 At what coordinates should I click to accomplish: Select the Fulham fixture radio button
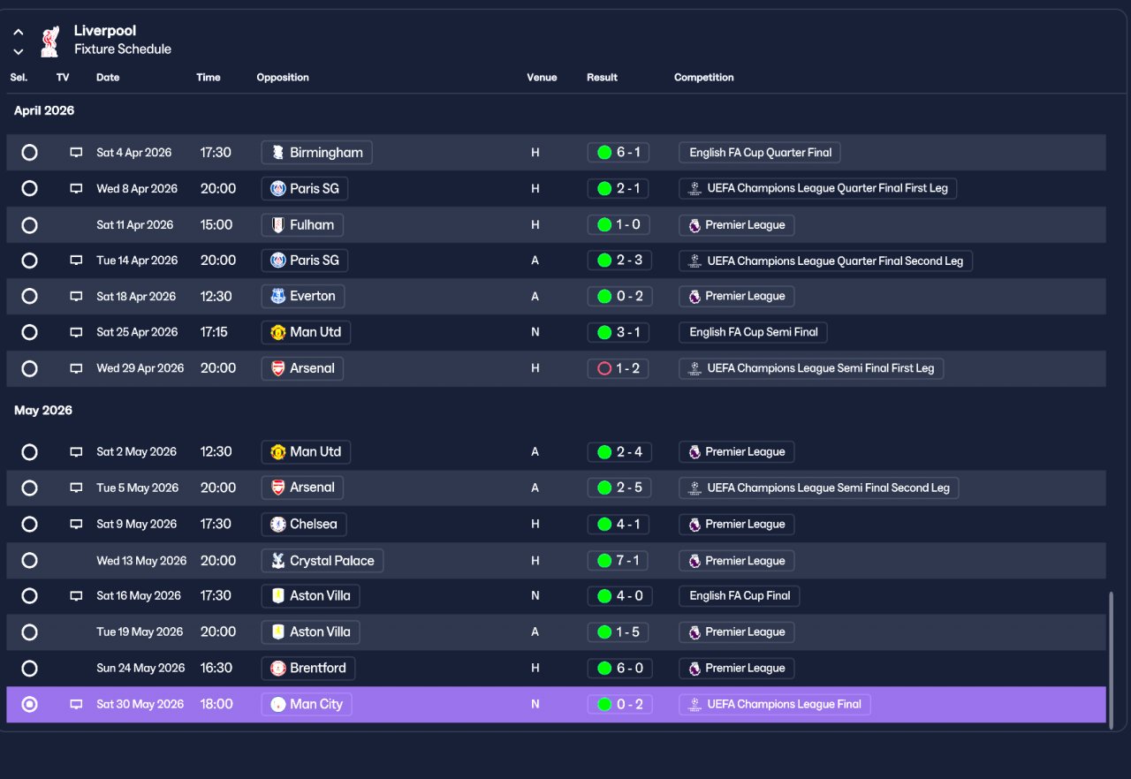tap(29, 225)
